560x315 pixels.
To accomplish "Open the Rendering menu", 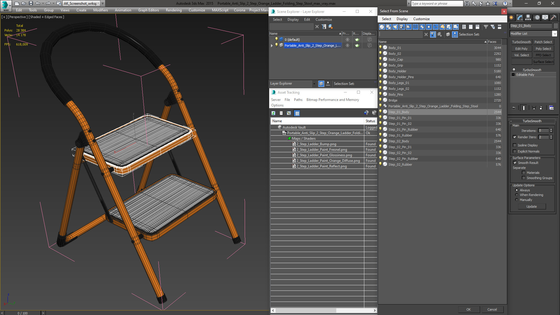I will click(x=174, y=10).
